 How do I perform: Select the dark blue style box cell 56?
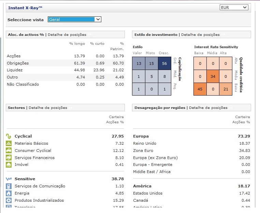[x=165, y=63]
